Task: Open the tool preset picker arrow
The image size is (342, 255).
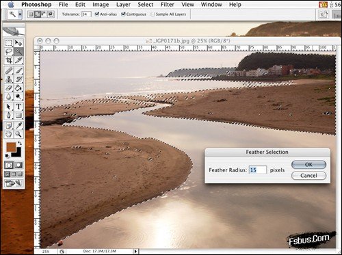Action: coord(20,14)
